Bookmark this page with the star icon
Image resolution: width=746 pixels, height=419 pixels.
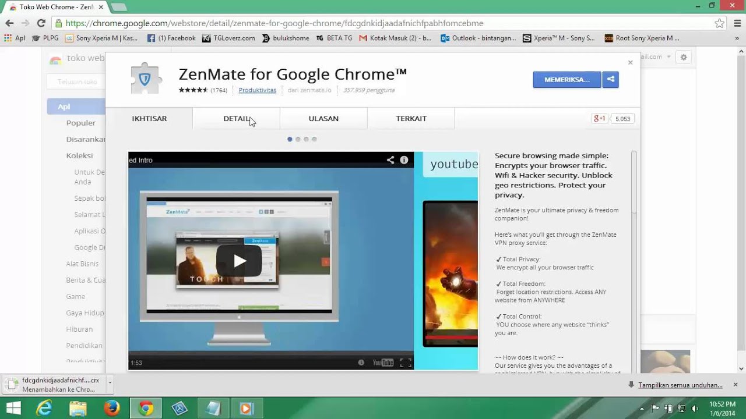click(x=720, y=23)
